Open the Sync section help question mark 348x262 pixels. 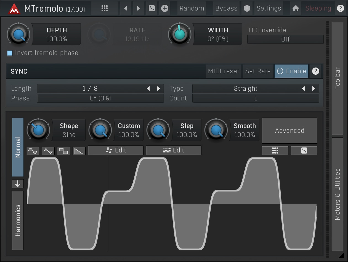[x=315, y=71]
